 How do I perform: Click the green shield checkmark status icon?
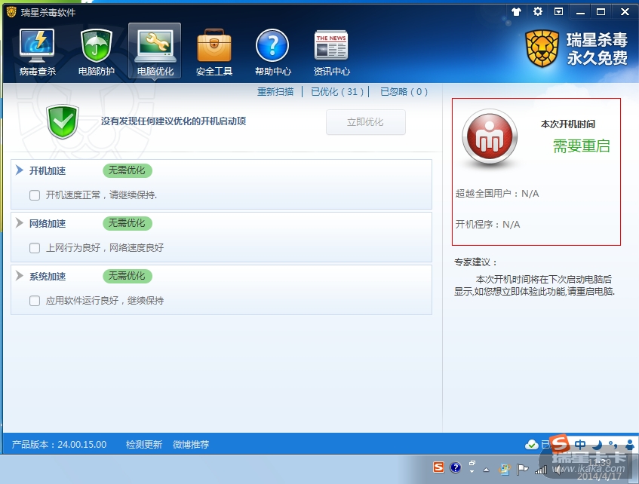click(63, 121)
